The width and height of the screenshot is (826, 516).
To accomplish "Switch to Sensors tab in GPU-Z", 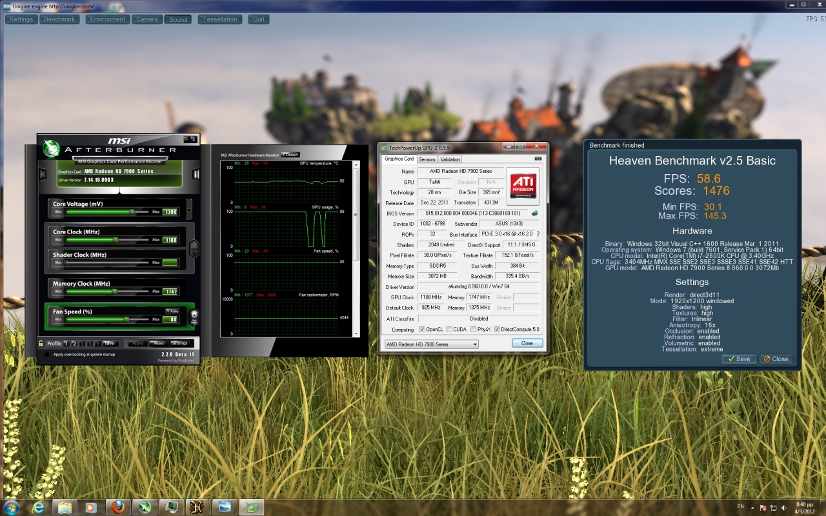I will (427, 159).
